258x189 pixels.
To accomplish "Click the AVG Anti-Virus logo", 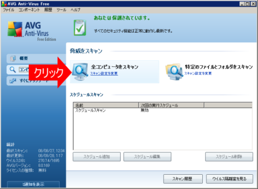I will [32, 31].
